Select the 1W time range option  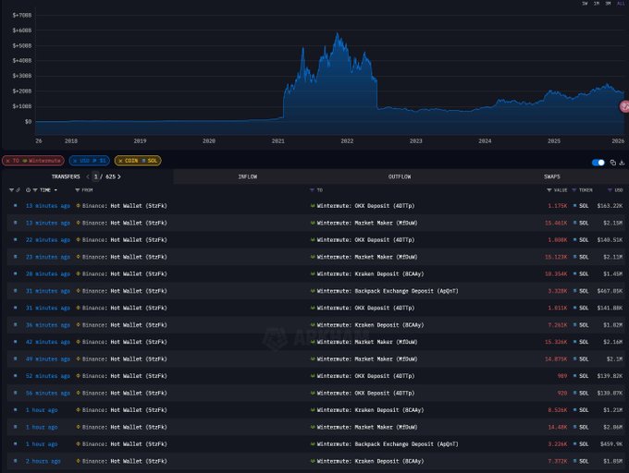coord(585,4)
